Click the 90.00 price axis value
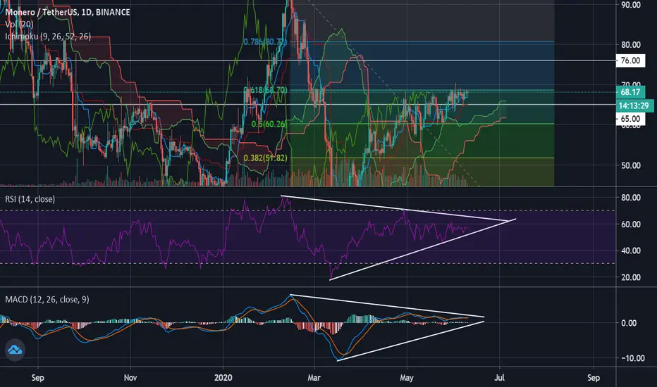657x387 pixels. point(631,5)
